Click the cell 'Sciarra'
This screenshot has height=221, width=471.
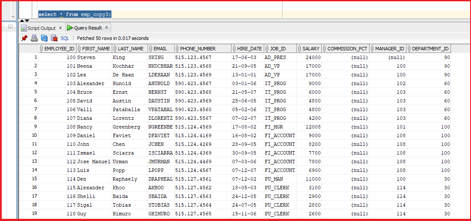[x=130, y=153]
